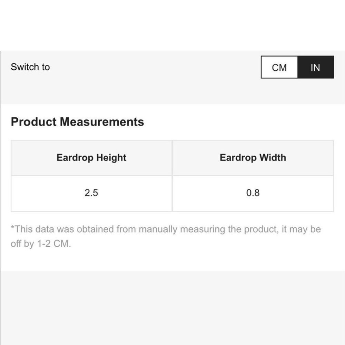Click the word 'manually' in disclaimer
The image size is (345, 345).
pyautogui.click(x=158, y=229)
